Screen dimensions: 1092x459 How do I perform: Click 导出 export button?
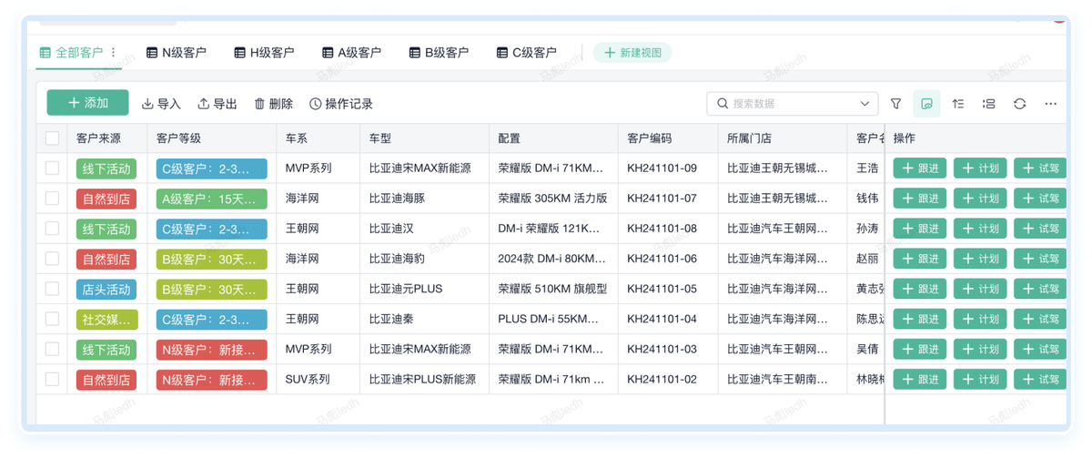click(x=217, y=104)
